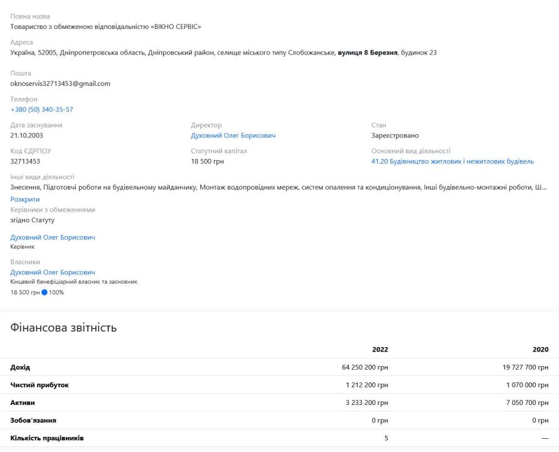Select the Дохід row label
Image resolution: width=559 pixels, height=452 pixels.
tap(20, 367)
